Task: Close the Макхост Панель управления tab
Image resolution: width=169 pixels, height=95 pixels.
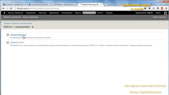Action: point(76,4)
